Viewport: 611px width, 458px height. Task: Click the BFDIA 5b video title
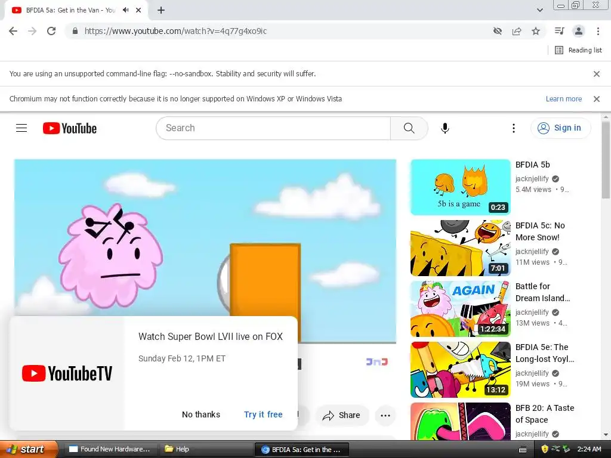pos(532,165)
